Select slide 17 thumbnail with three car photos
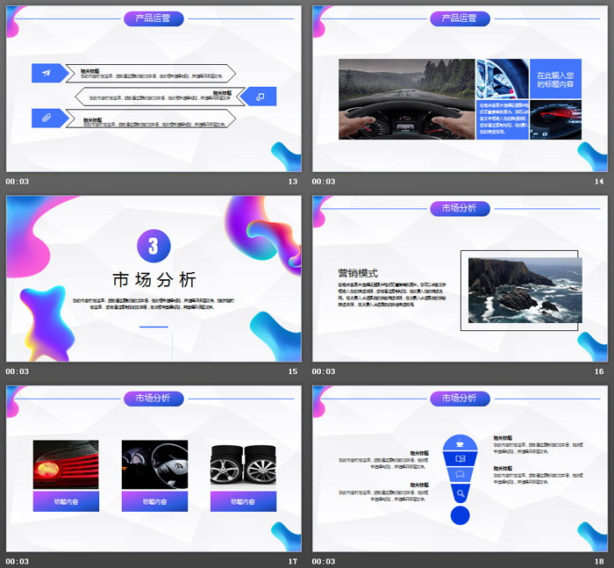The height and width of the screenshot is (568, 614). [x=153, y=469]
